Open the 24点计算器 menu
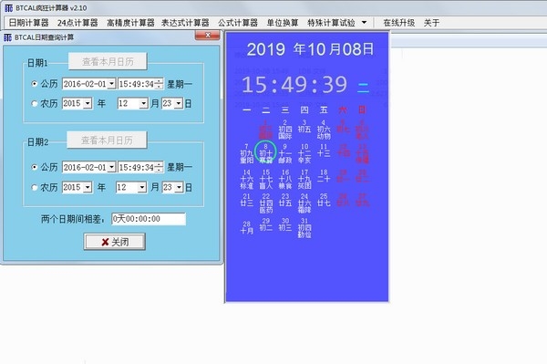547x364 pixels. 77,23
